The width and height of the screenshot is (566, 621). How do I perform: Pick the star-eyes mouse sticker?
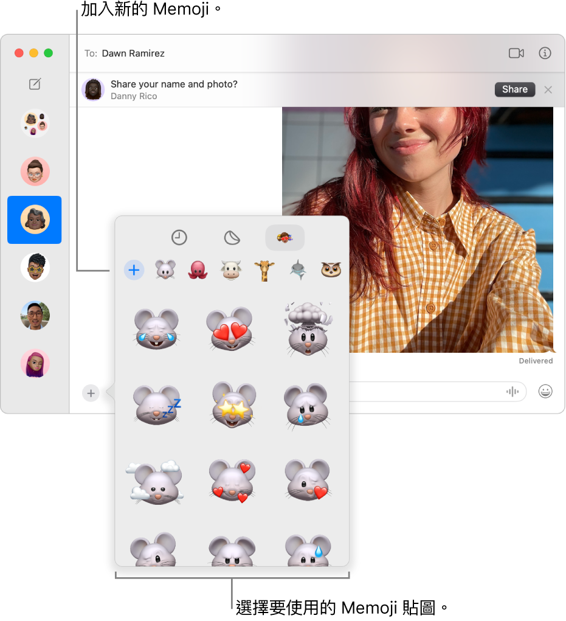pyautogui.click(x=233, y=404)
